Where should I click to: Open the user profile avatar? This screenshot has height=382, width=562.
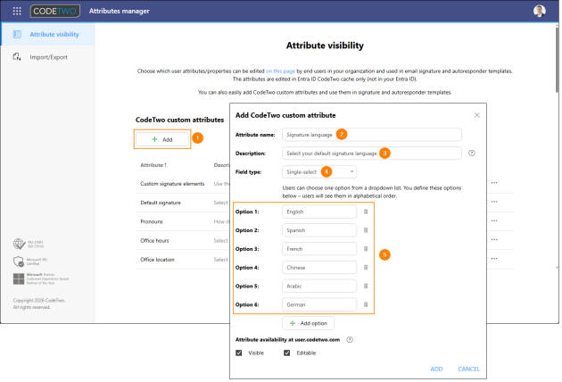pyautogui.click(x=540, y=11)
